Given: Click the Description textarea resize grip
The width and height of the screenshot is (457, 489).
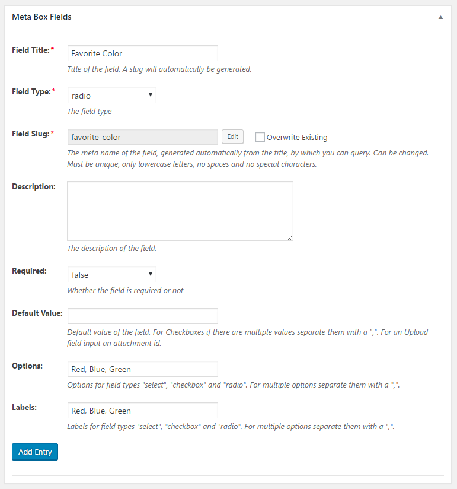Looking at the screenshot, I should click(x=290, y=237).
